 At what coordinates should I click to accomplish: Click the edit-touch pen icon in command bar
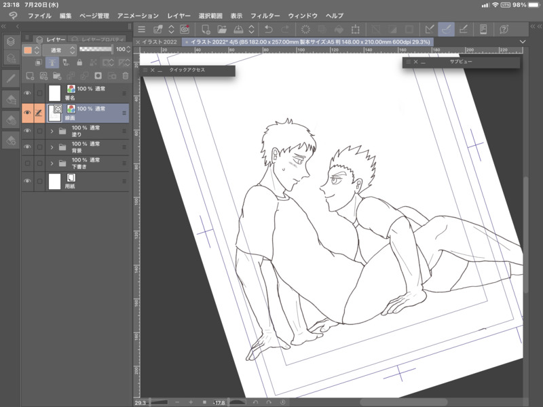(x=158, y=29)
